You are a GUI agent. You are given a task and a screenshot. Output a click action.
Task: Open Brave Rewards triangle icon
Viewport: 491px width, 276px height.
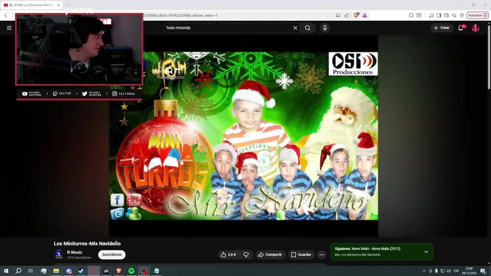(364, 15)
